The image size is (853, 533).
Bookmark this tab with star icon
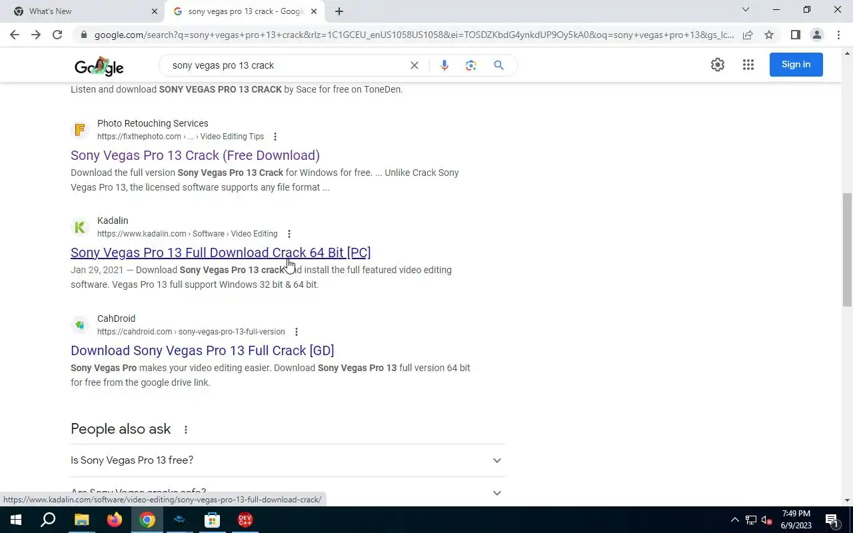tap(769, 35)
